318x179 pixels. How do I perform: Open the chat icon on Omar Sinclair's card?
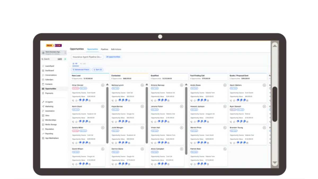click(76, 101)
